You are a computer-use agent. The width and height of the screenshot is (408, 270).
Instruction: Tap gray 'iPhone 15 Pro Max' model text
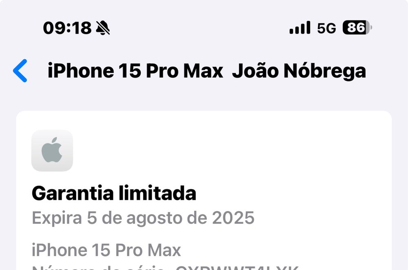(106, 250)
